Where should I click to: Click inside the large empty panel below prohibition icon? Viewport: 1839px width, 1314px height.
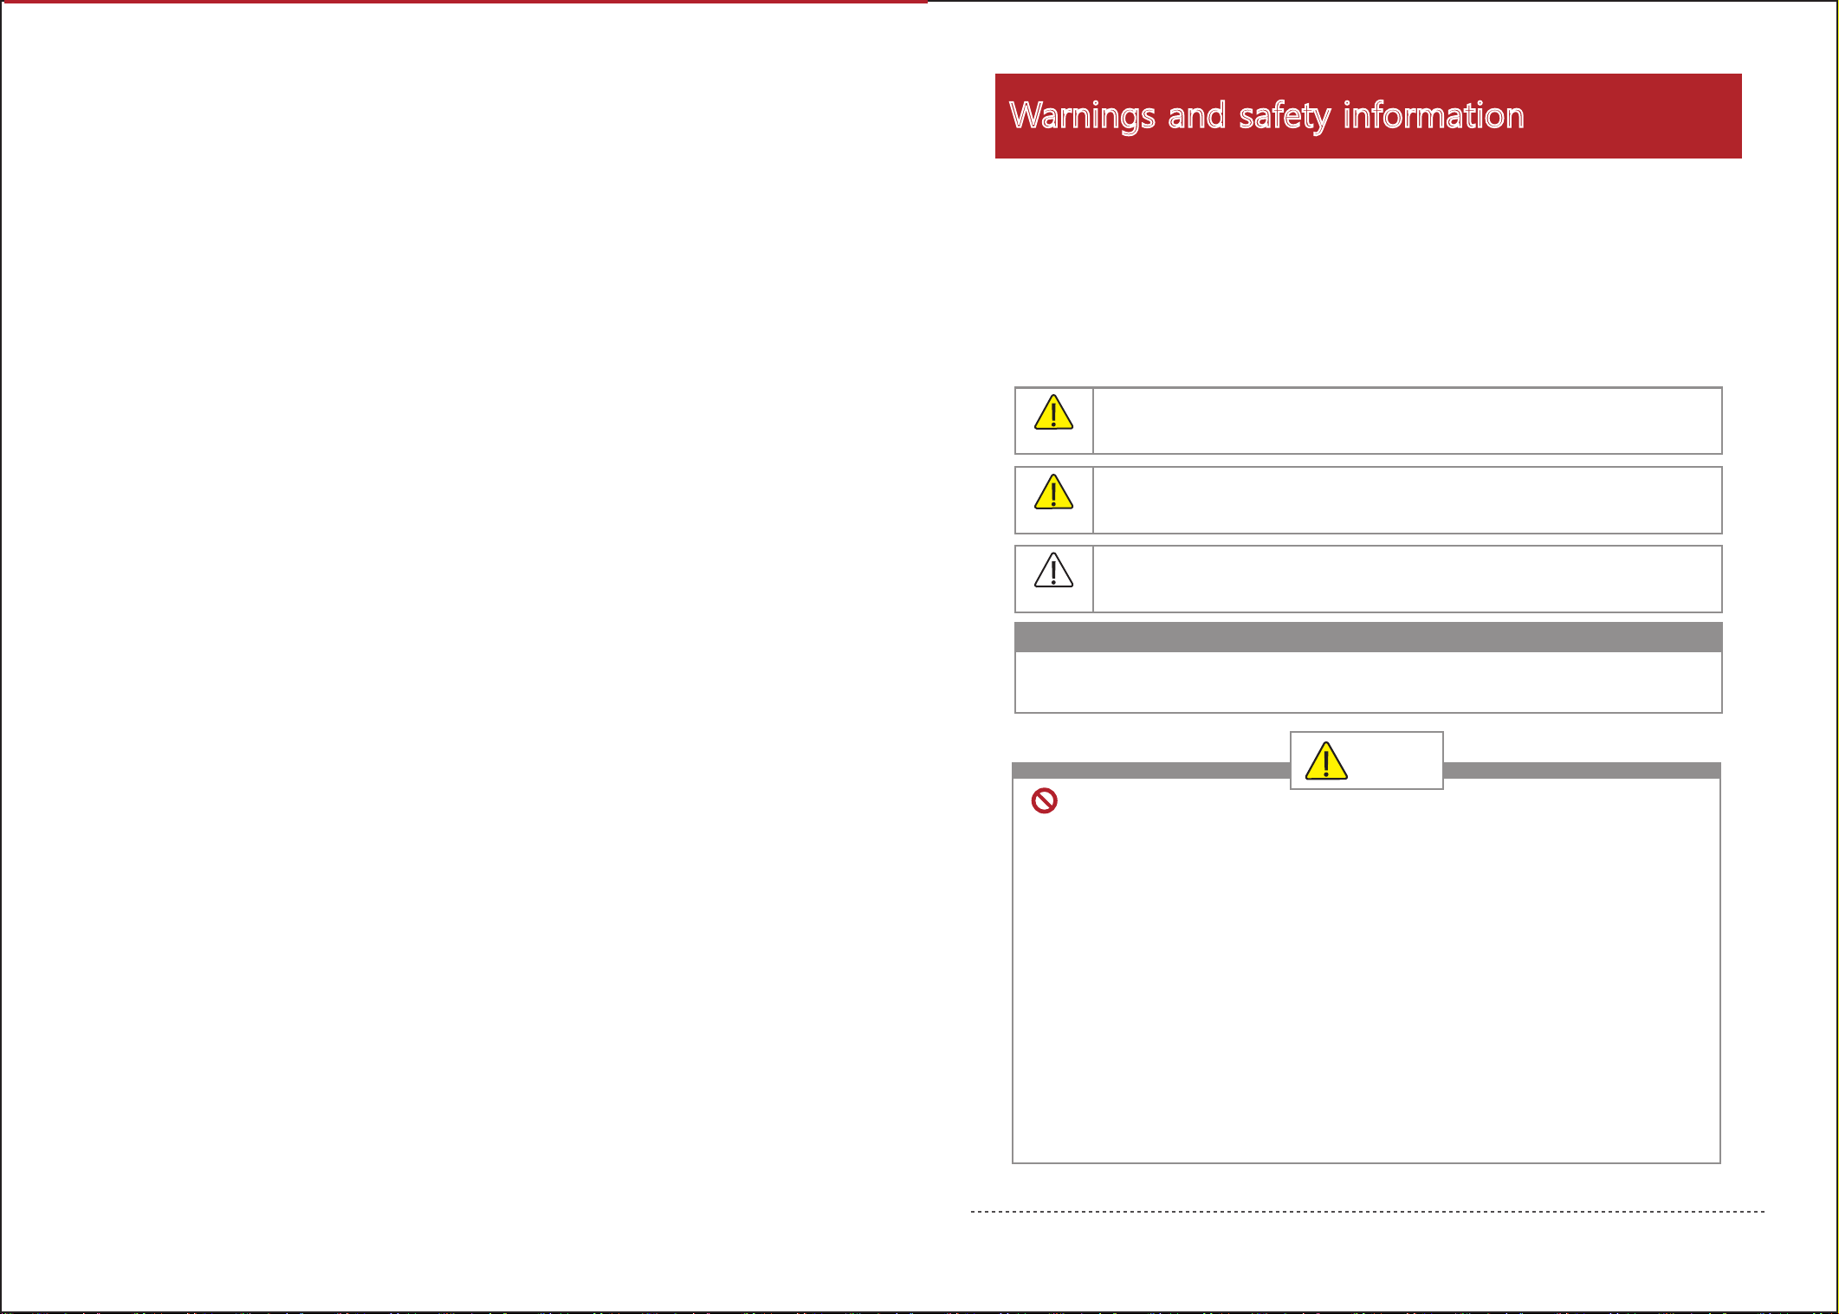click(1366, 987)
